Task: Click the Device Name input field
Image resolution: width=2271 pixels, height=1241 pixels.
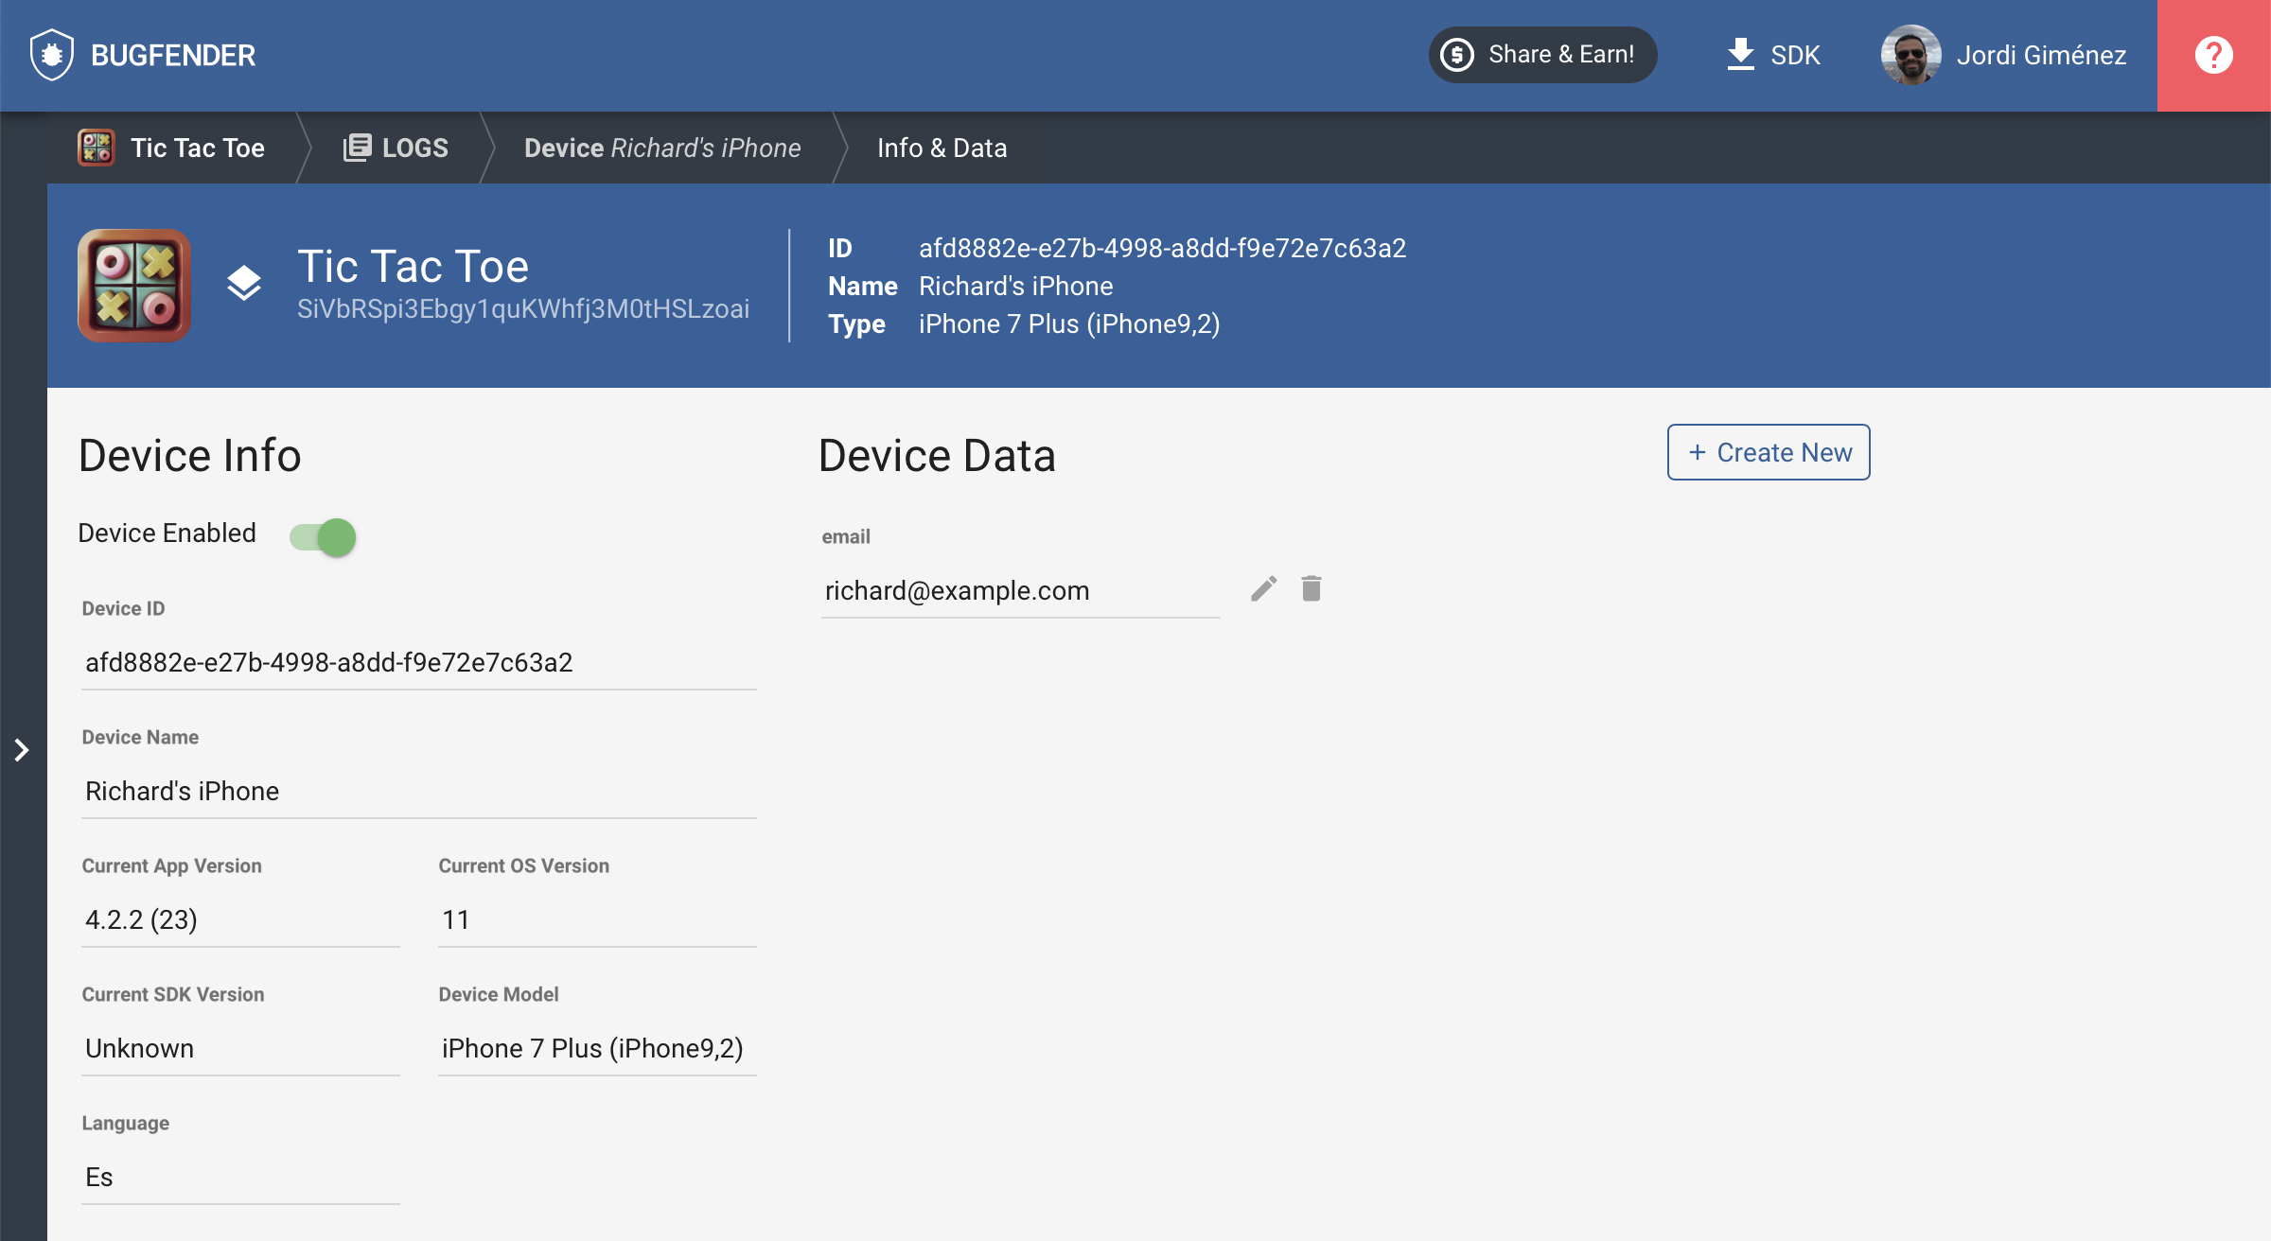Action: pyautogui.click(x=418, y=791)
